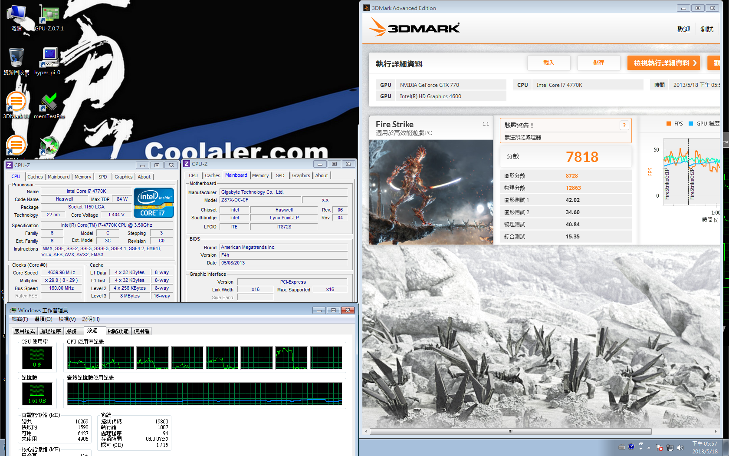Open the blue question-mark help icon in the tray
729x456 pixels.
tap(631, 446)
